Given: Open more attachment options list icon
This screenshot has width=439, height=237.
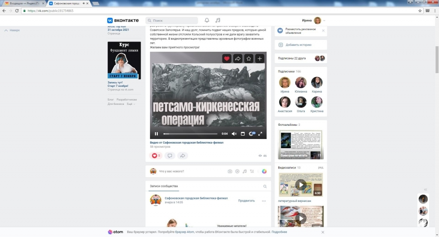Looking at the screenshot, I should [252, 171].
